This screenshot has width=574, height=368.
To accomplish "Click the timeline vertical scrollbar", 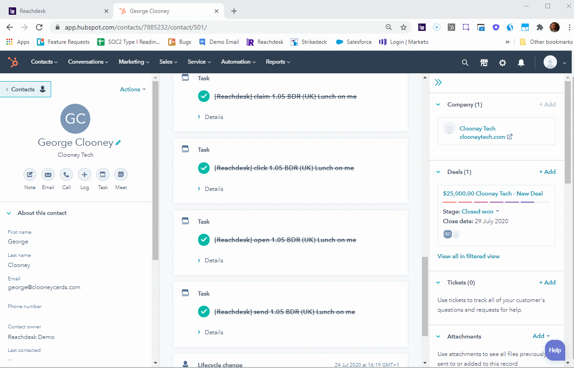I will (425, 296).
